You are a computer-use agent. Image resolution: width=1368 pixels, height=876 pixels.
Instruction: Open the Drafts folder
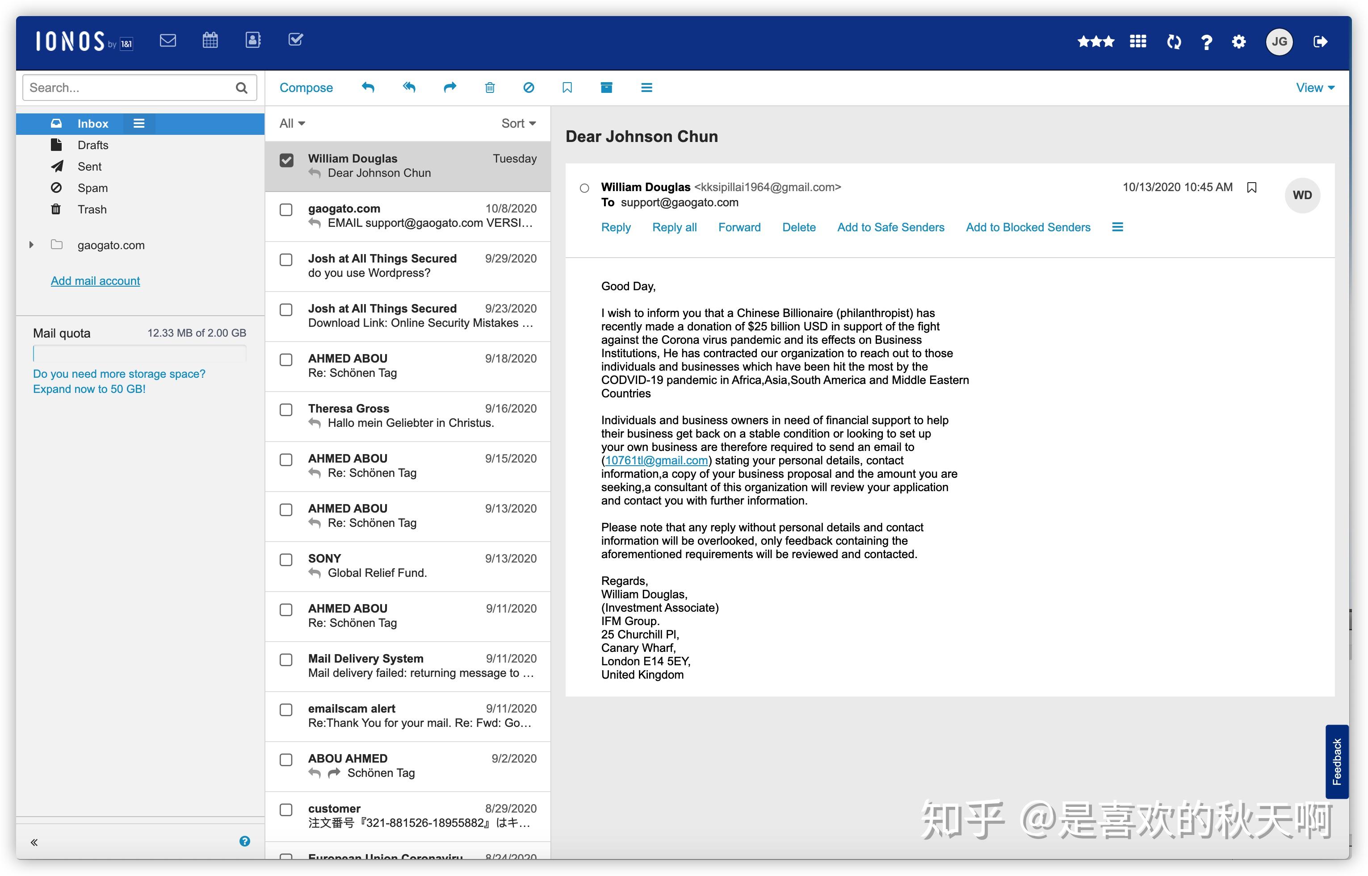pos(92,145)
